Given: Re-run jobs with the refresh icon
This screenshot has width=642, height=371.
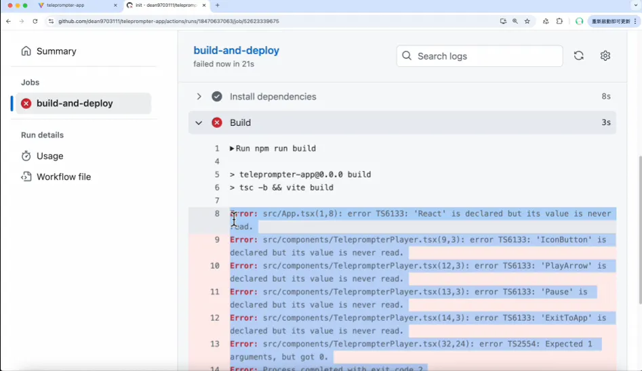Looking at the screenshot, I should click(x=578, y=56).
